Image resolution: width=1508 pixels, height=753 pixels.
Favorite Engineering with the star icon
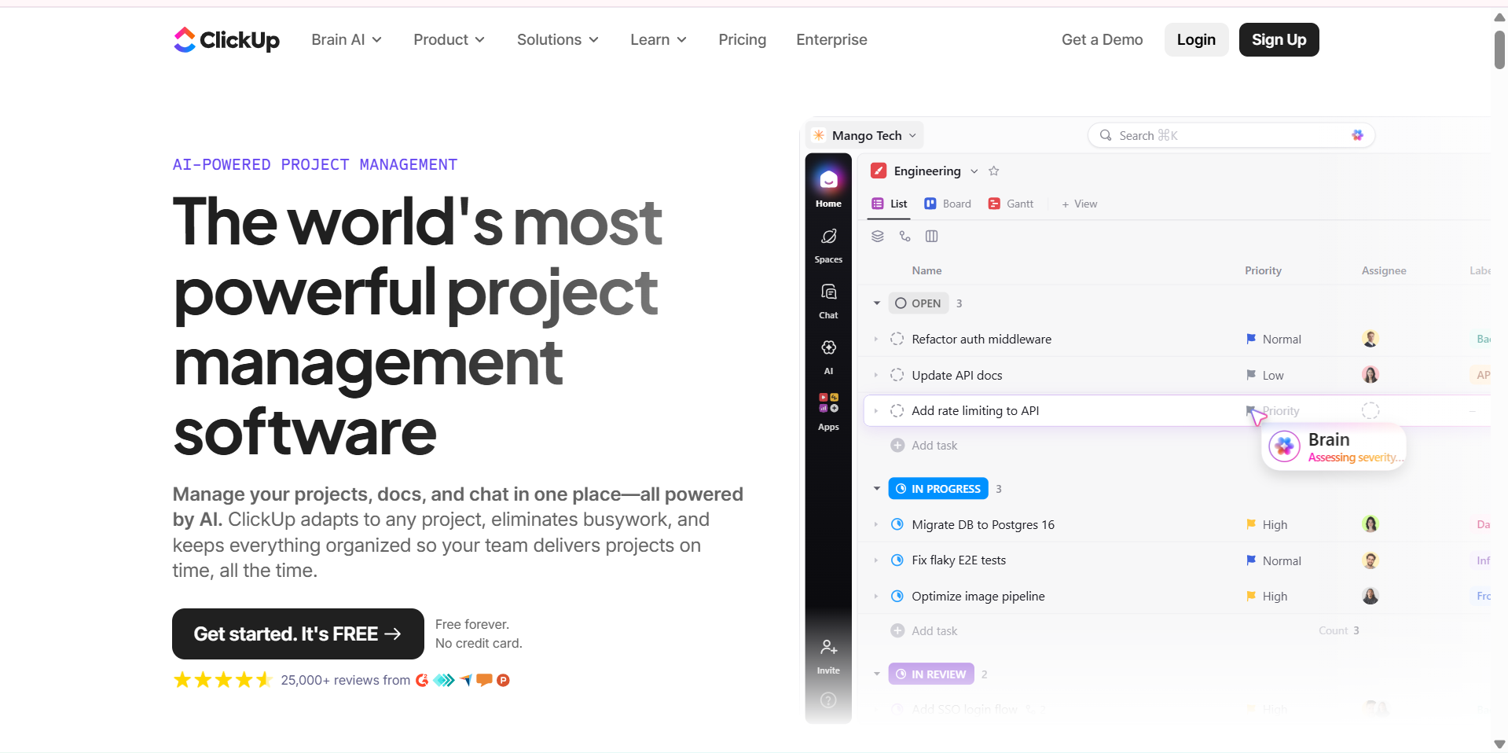[x=994, y=171]
